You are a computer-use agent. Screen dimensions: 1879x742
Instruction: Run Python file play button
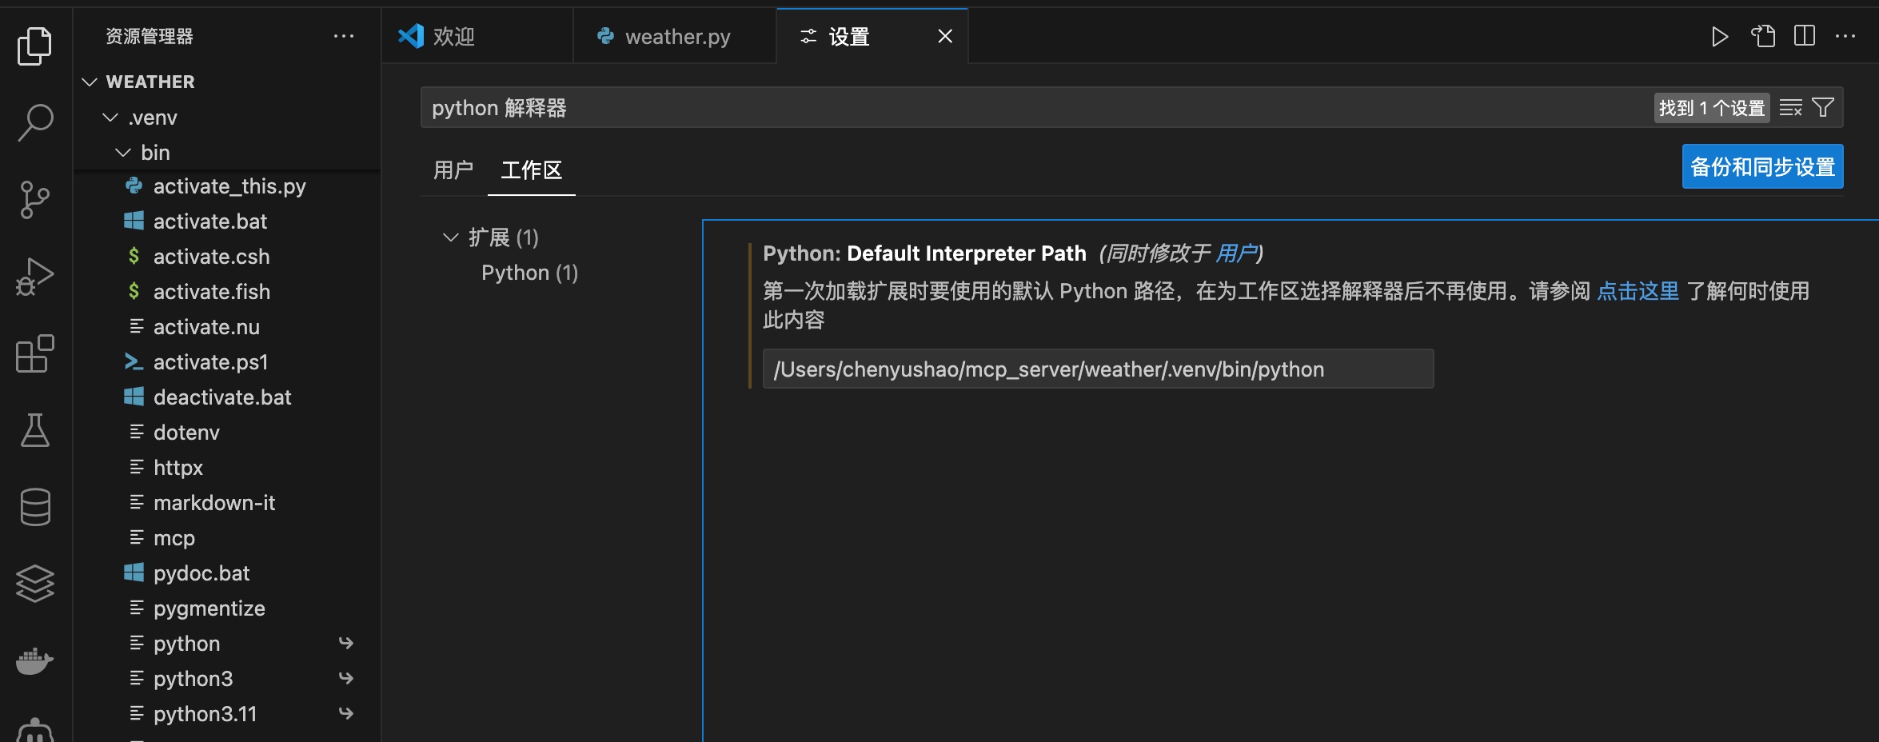[x=1719, y=36]
